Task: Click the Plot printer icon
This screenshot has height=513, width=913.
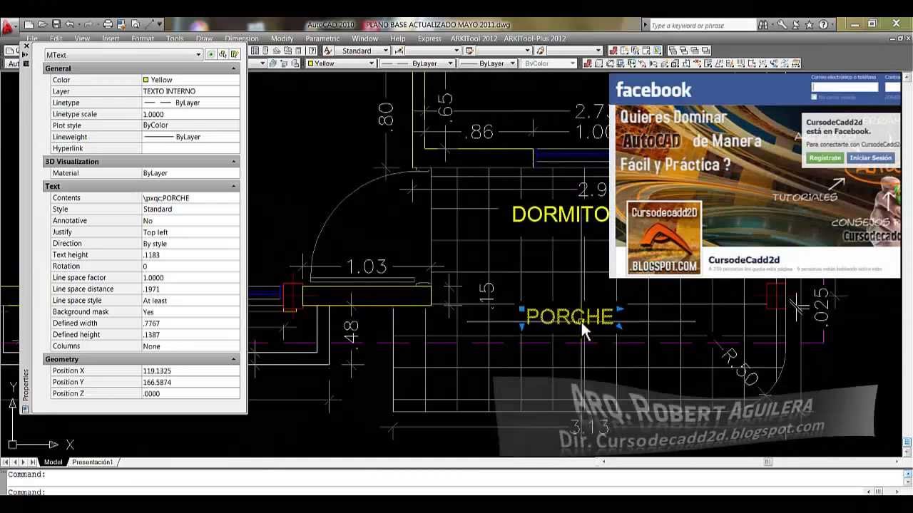Action: click(108, 24)
